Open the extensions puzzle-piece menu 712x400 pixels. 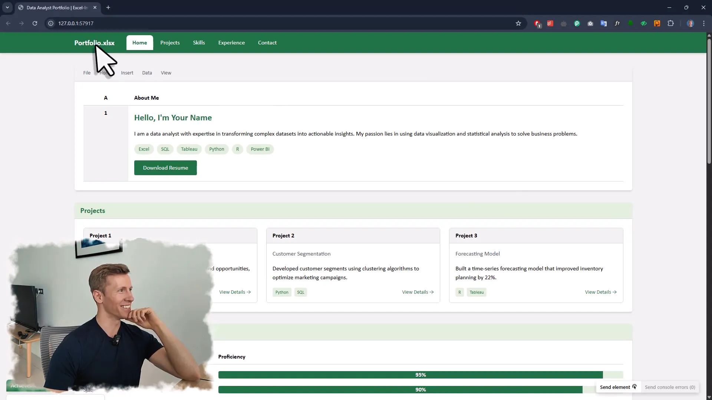[x=671, y=23]
